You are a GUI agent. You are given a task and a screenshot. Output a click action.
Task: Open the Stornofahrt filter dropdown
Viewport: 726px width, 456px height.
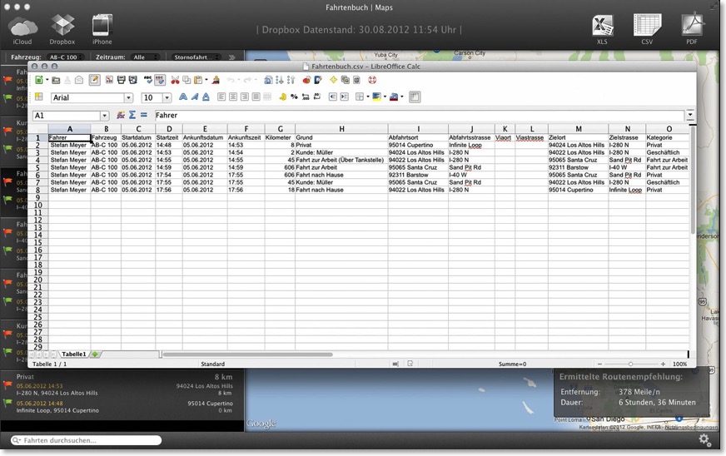pos(196,57)
